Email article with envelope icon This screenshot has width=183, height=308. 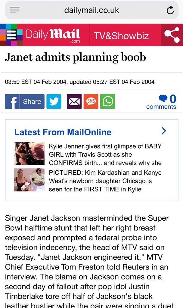click(74, 101)
